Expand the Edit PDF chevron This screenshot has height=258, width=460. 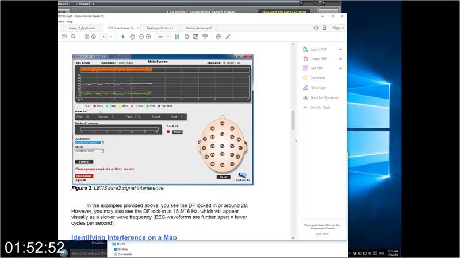coord(340,68)
